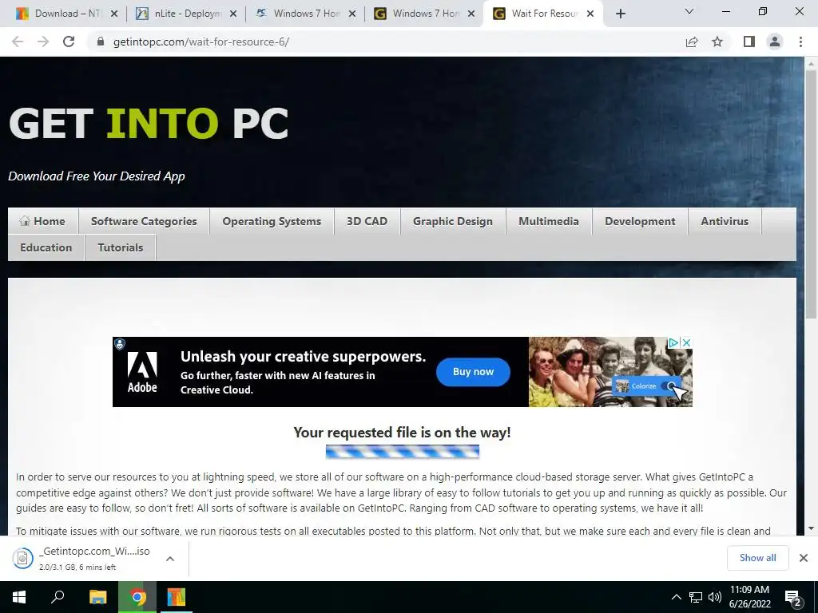Close the Adobe advertisement
818x613 pixels.
point(687,342)
